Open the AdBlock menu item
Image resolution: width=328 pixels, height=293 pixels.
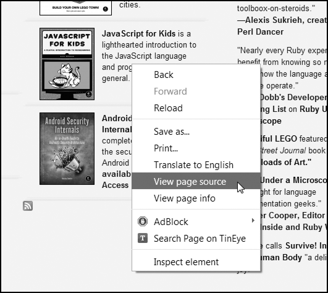point(196,222)
